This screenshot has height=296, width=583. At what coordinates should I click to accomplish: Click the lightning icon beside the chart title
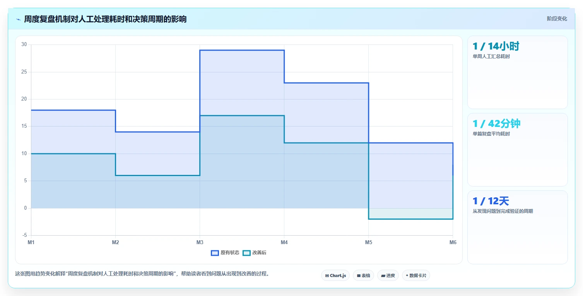pyautogui.click(x=18, y=19)
